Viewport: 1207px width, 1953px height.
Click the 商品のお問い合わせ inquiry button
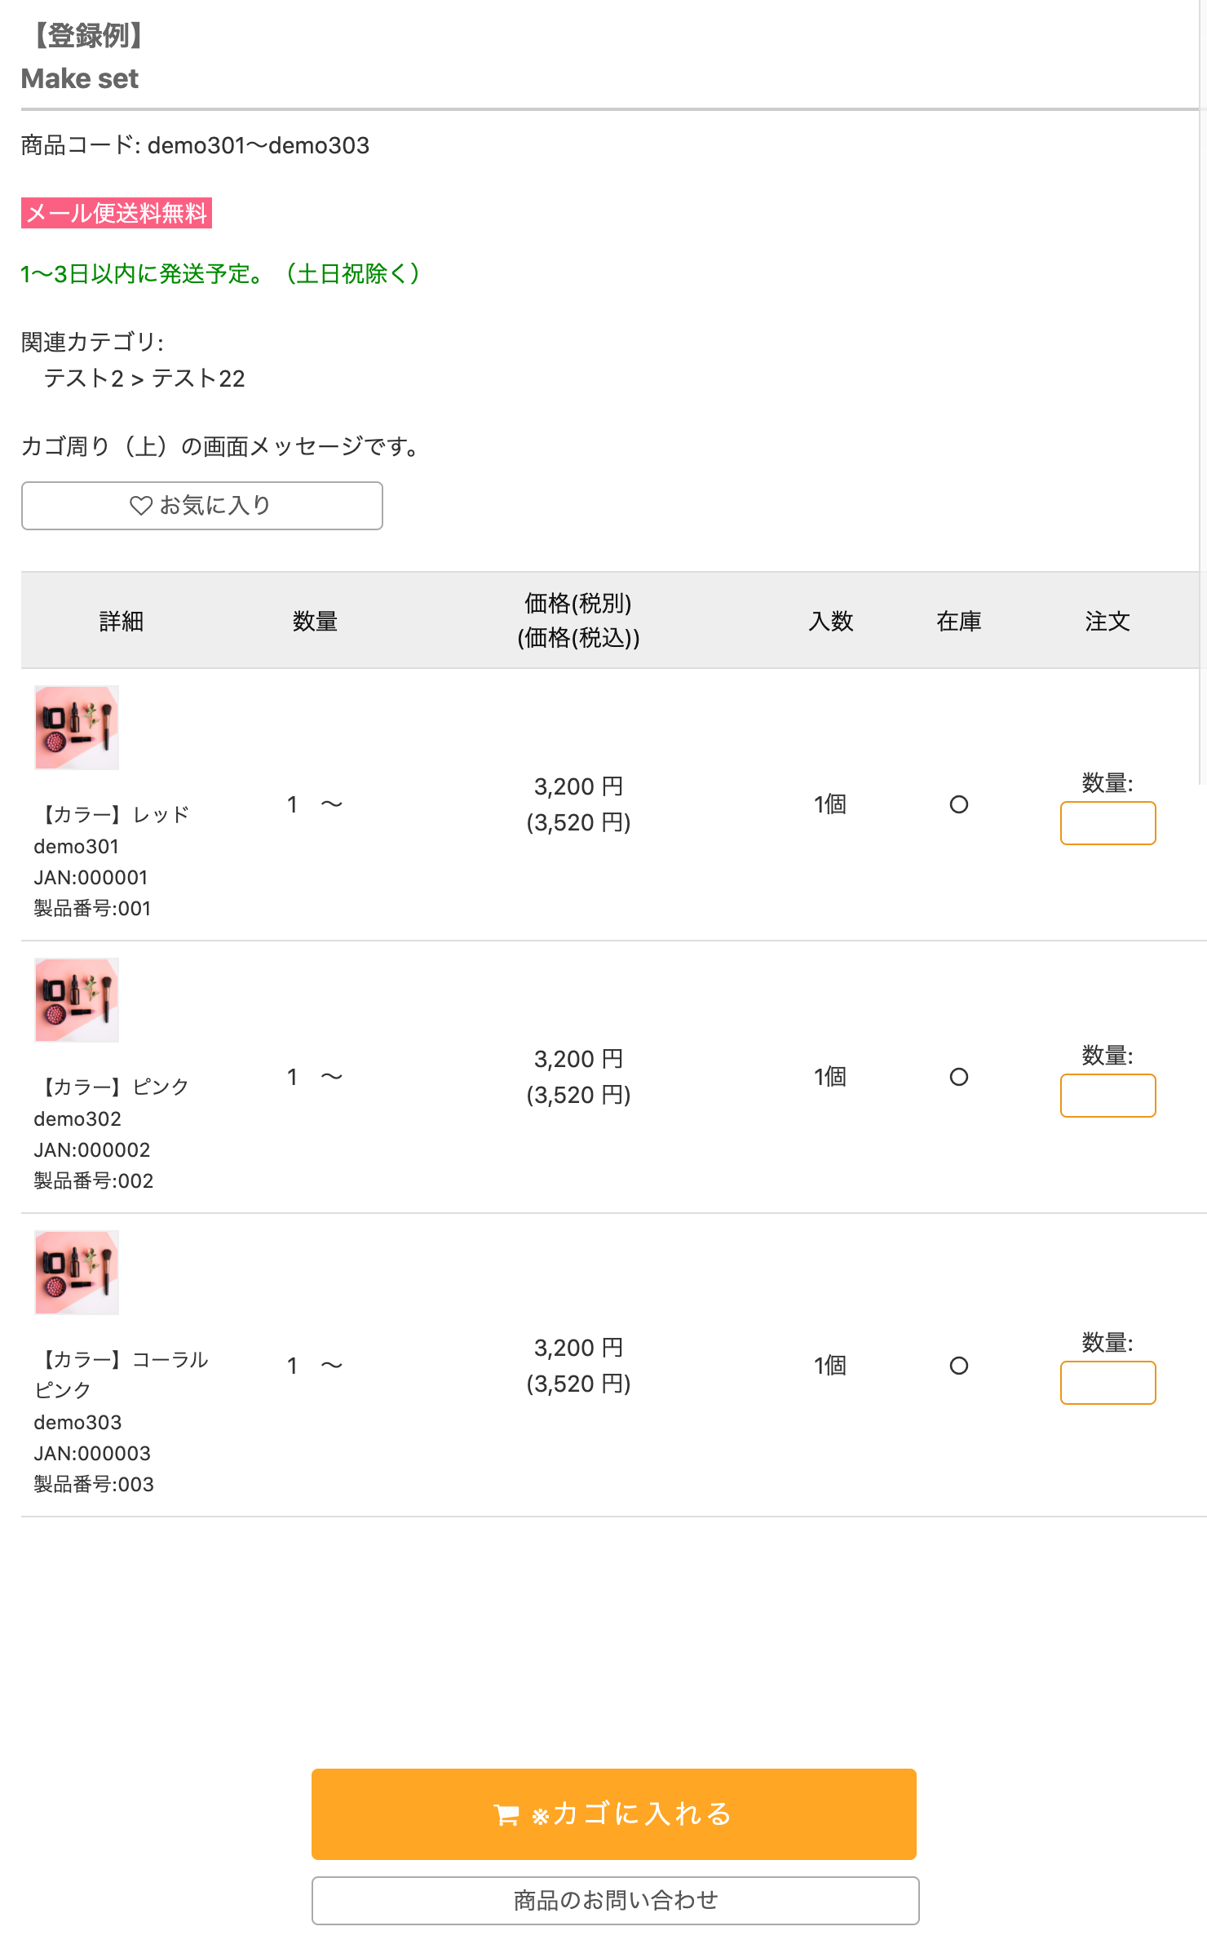615,1901
